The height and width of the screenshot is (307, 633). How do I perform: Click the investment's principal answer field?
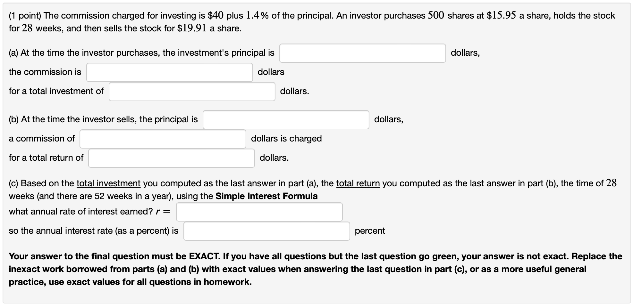[x=362, y=53]
